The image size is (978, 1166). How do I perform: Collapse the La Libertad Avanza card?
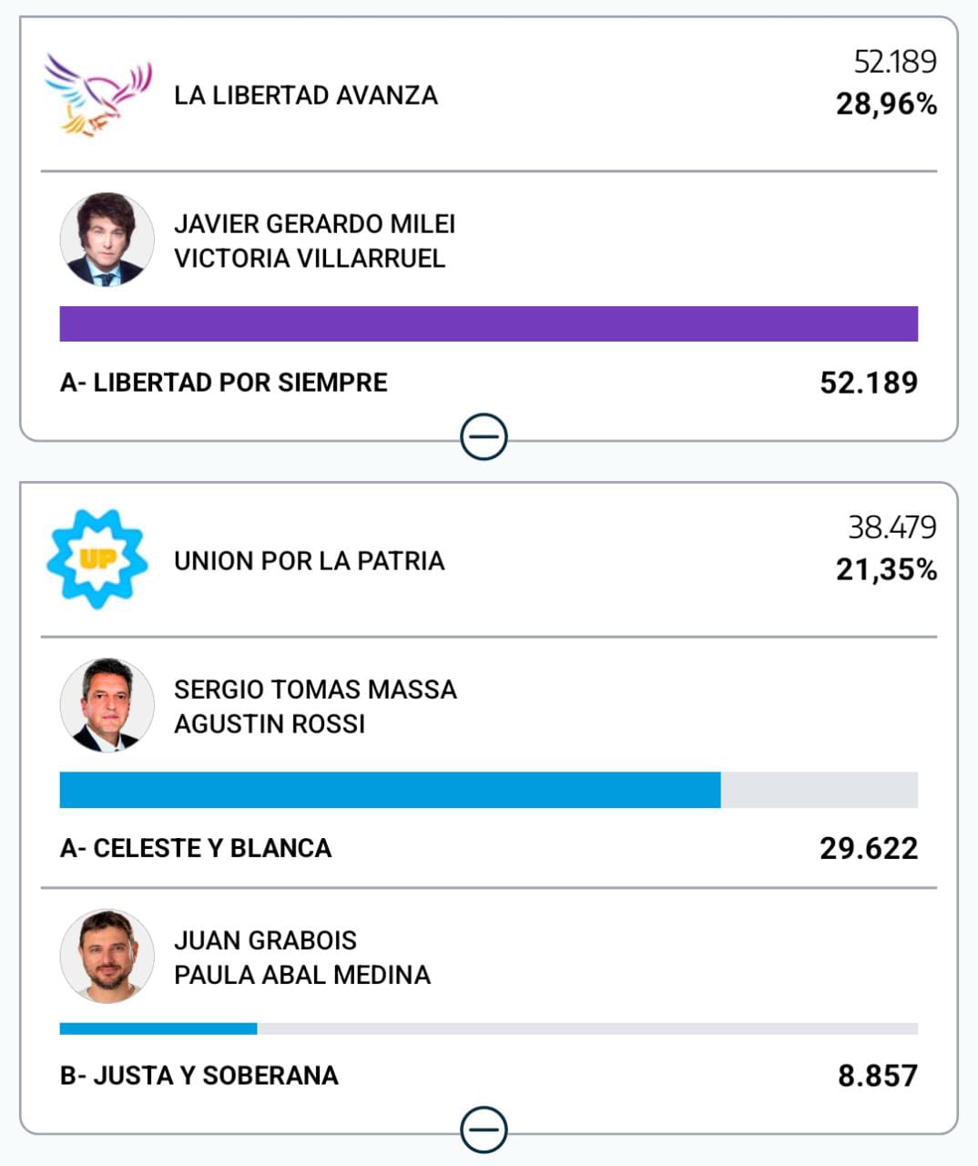coord(484,438)
